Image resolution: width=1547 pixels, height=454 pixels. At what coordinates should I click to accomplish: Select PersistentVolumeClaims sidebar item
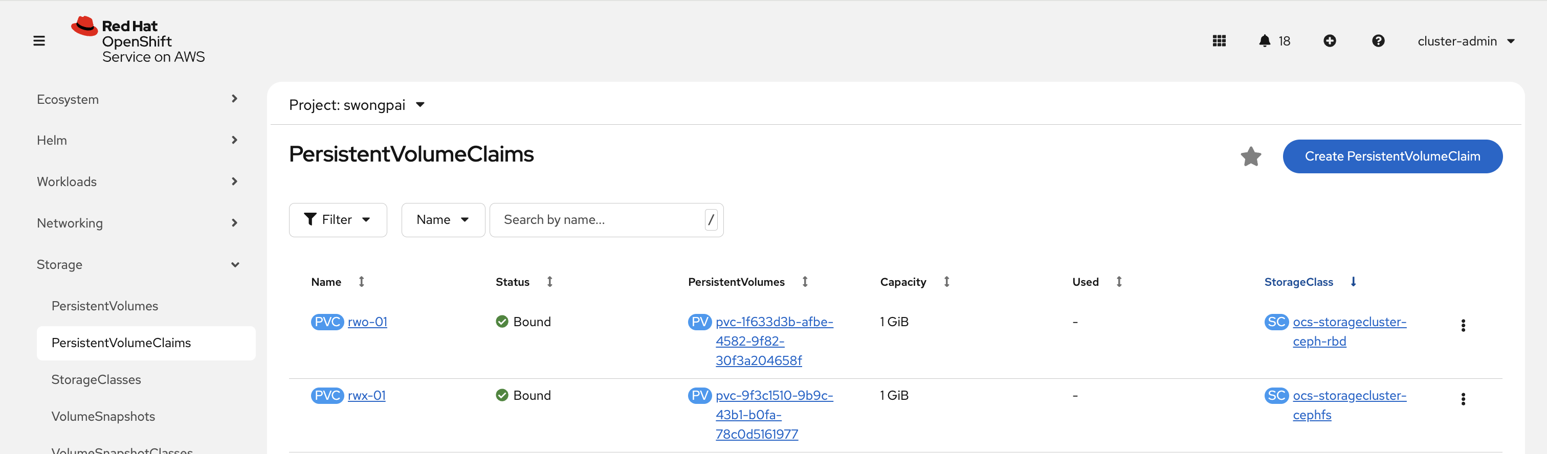146,343
